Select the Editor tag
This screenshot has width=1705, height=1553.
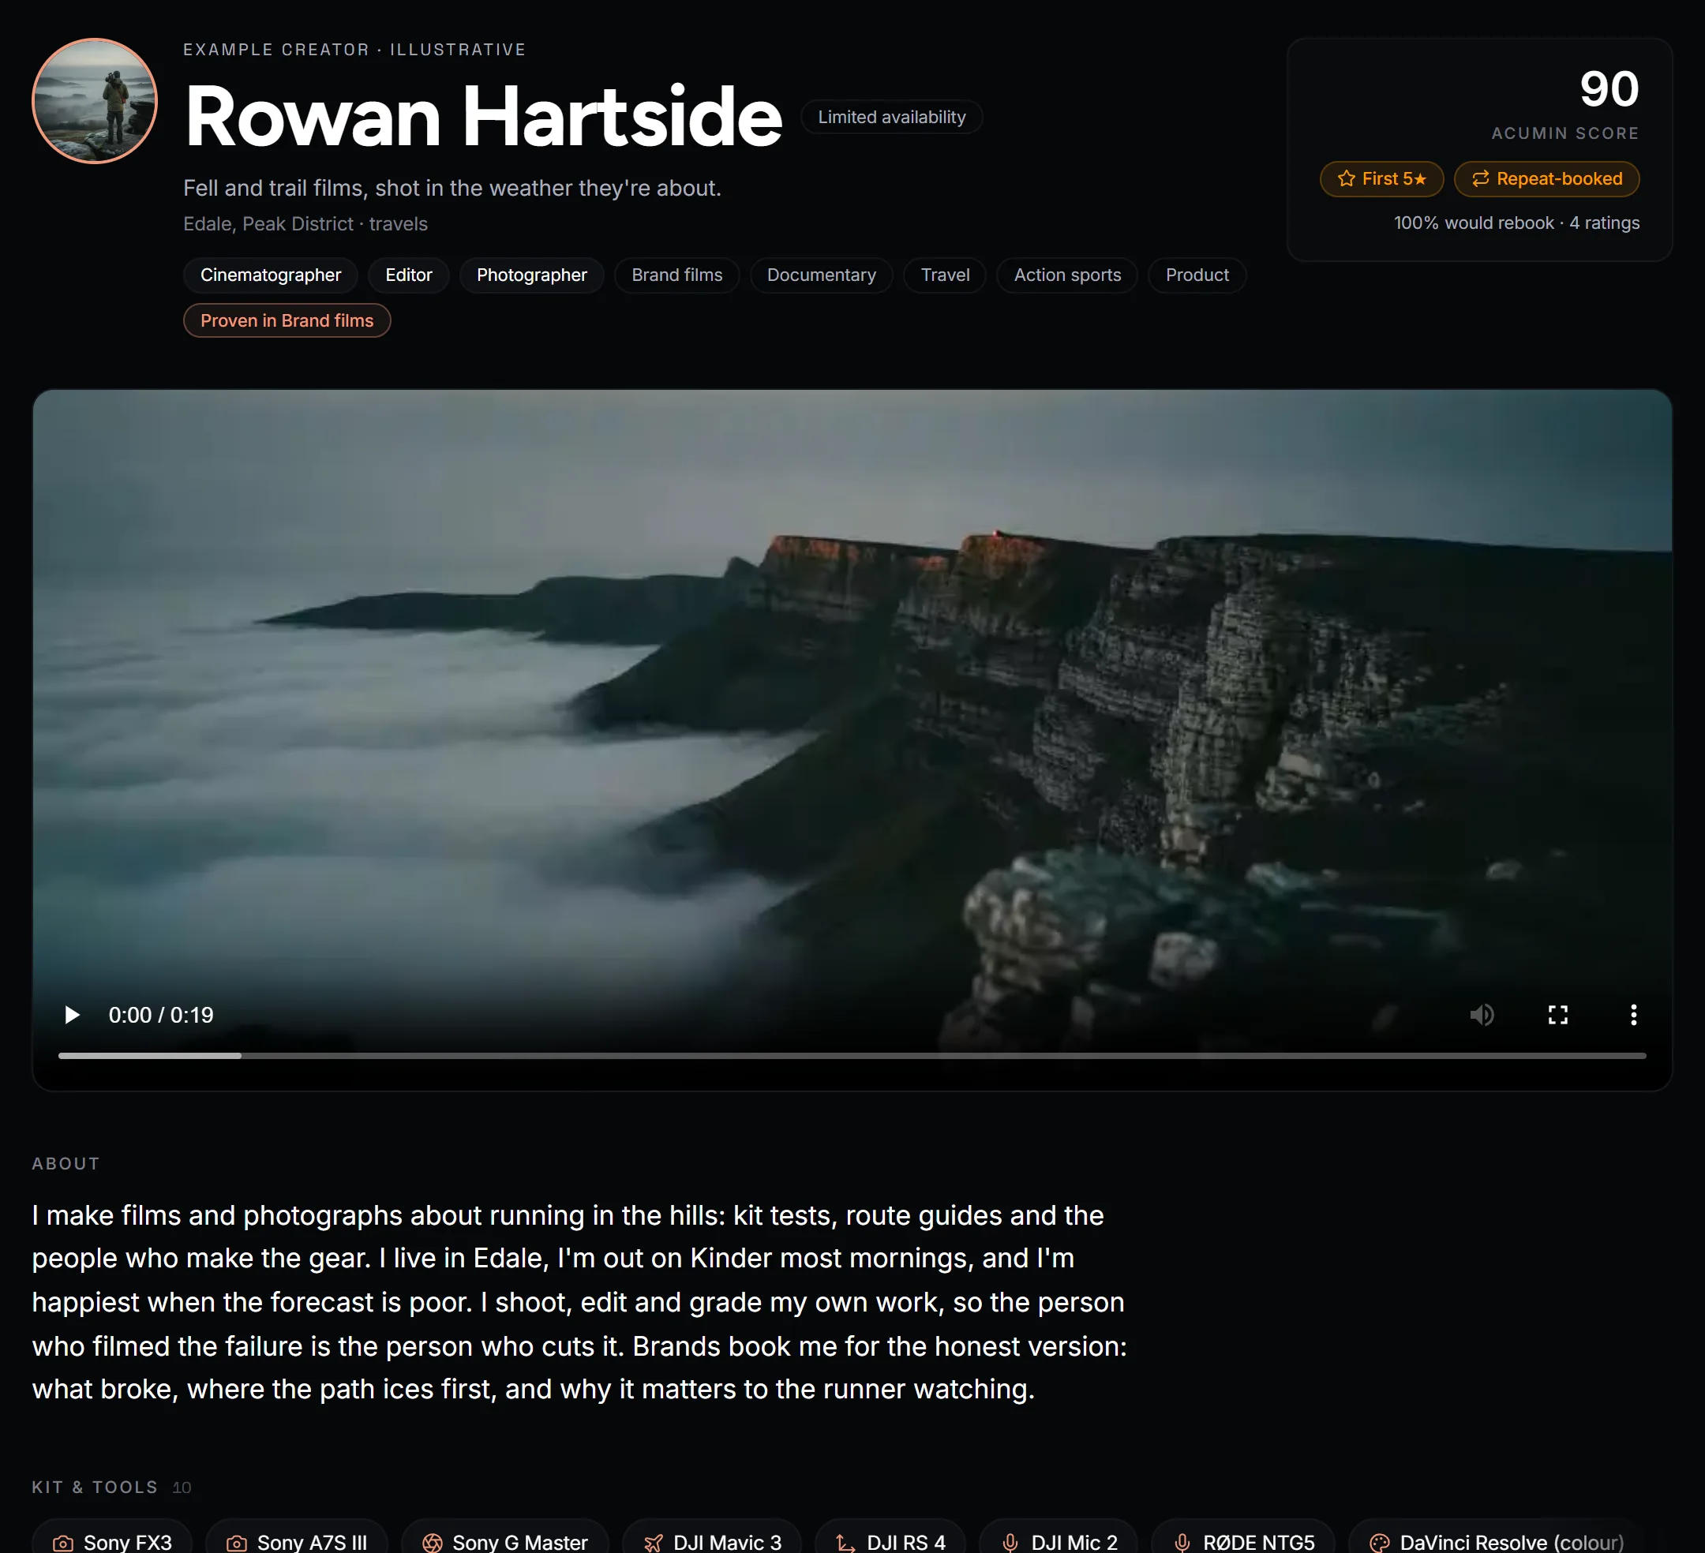409,275
